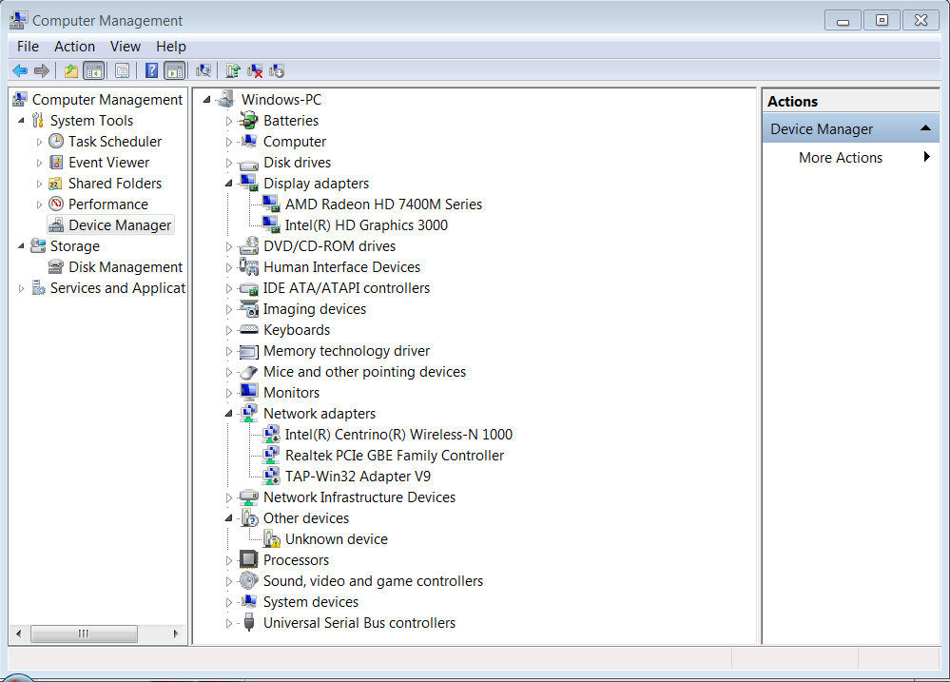Expand the Human Interface Devices category
Viewport: 950px width, 682px height.
(x=228, y=267)
